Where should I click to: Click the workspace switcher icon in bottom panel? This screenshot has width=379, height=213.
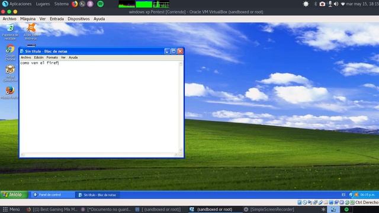333,209
